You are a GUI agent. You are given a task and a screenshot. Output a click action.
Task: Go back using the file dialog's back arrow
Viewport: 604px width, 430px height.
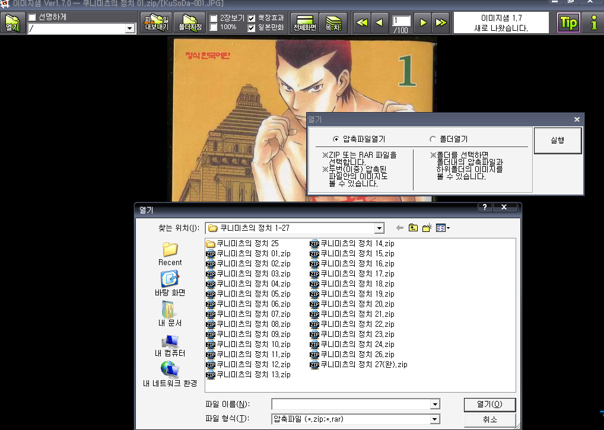point(400,228)
